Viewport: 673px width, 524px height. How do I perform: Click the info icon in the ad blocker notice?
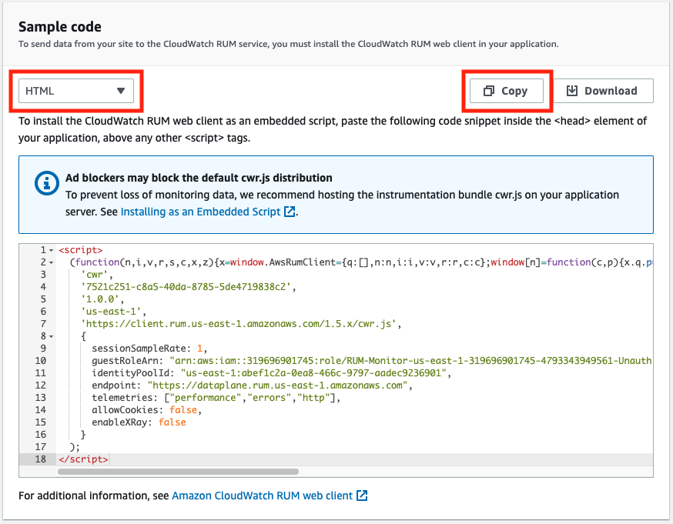[x=47, y=183]
